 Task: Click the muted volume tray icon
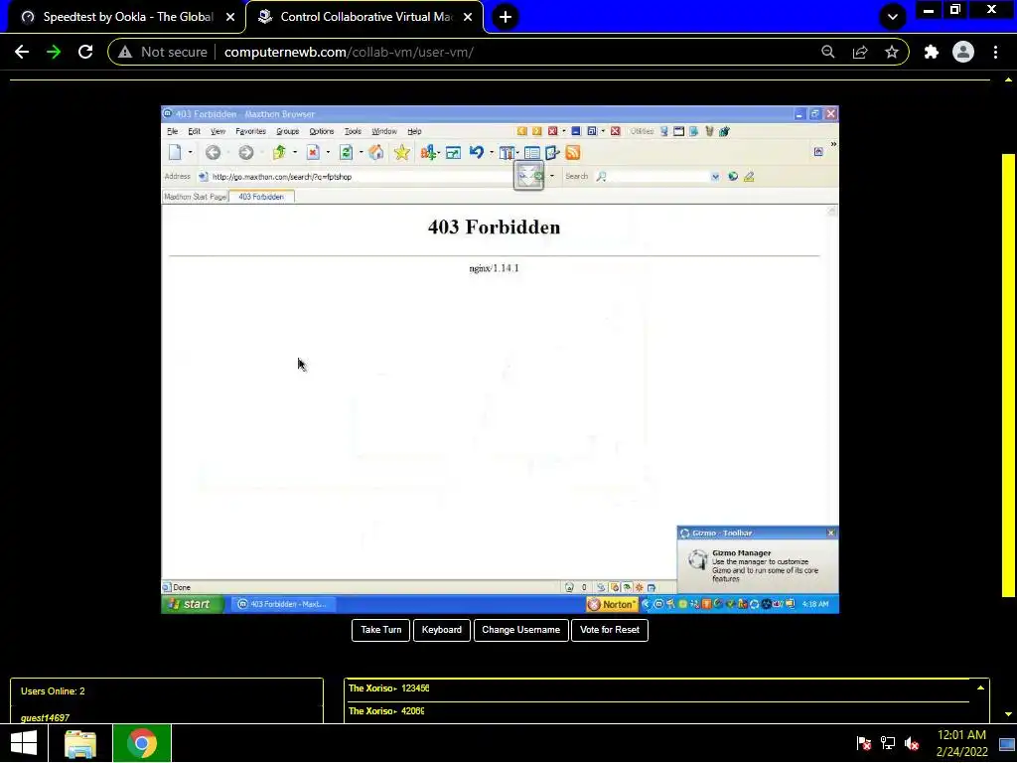912,743
